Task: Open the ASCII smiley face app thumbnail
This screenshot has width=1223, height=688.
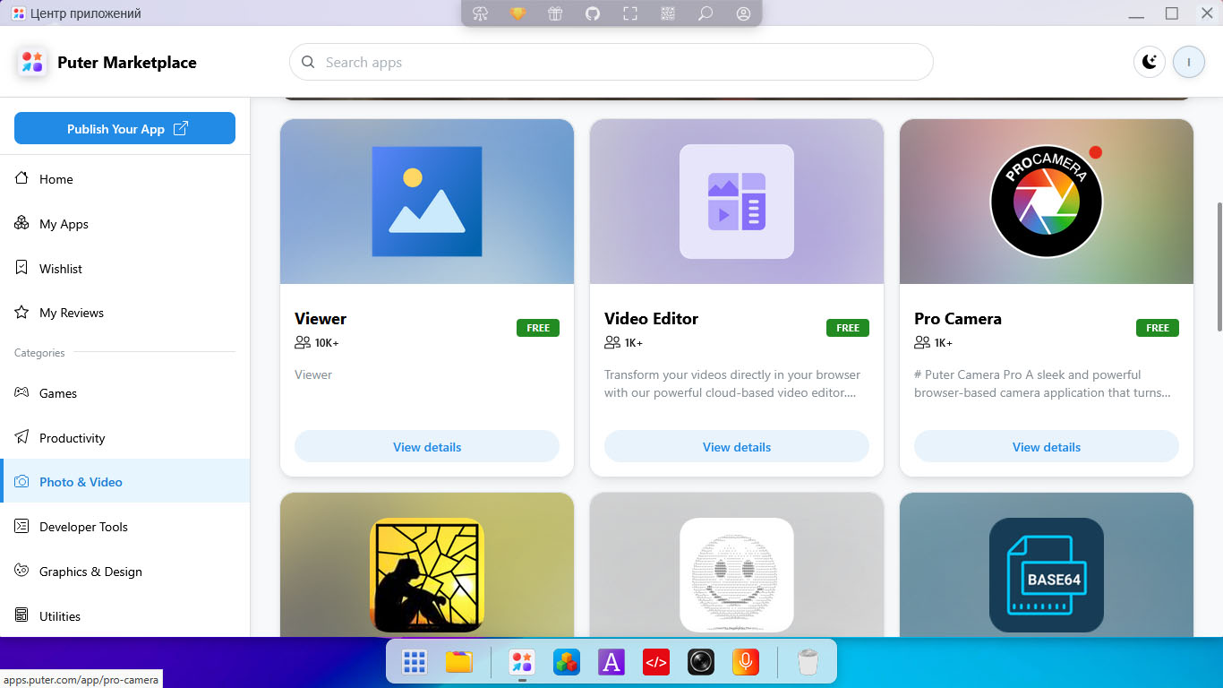Action: (737, 574)
